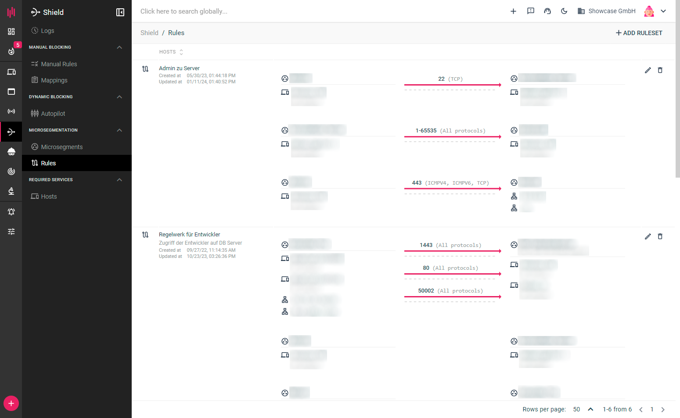680x418 pixels.
Task: Open the rows per page dropdown
Action: pyautogui.click(x=583, y=409)
